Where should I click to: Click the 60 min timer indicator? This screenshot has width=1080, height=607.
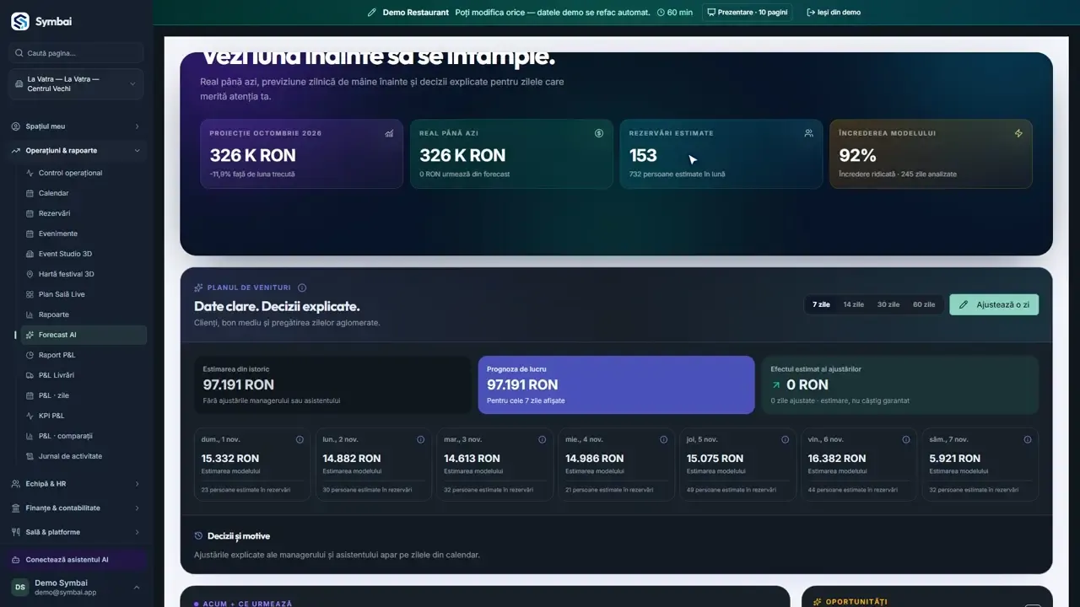coord(675,13)
